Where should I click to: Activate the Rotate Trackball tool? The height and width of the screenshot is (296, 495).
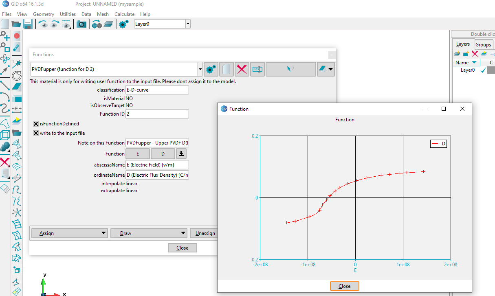(5, 59)
